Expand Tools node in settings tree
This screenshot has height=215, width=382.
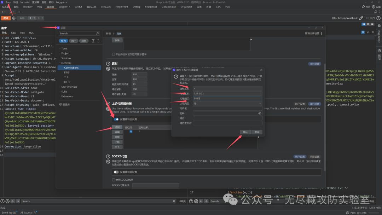point(60,48)
